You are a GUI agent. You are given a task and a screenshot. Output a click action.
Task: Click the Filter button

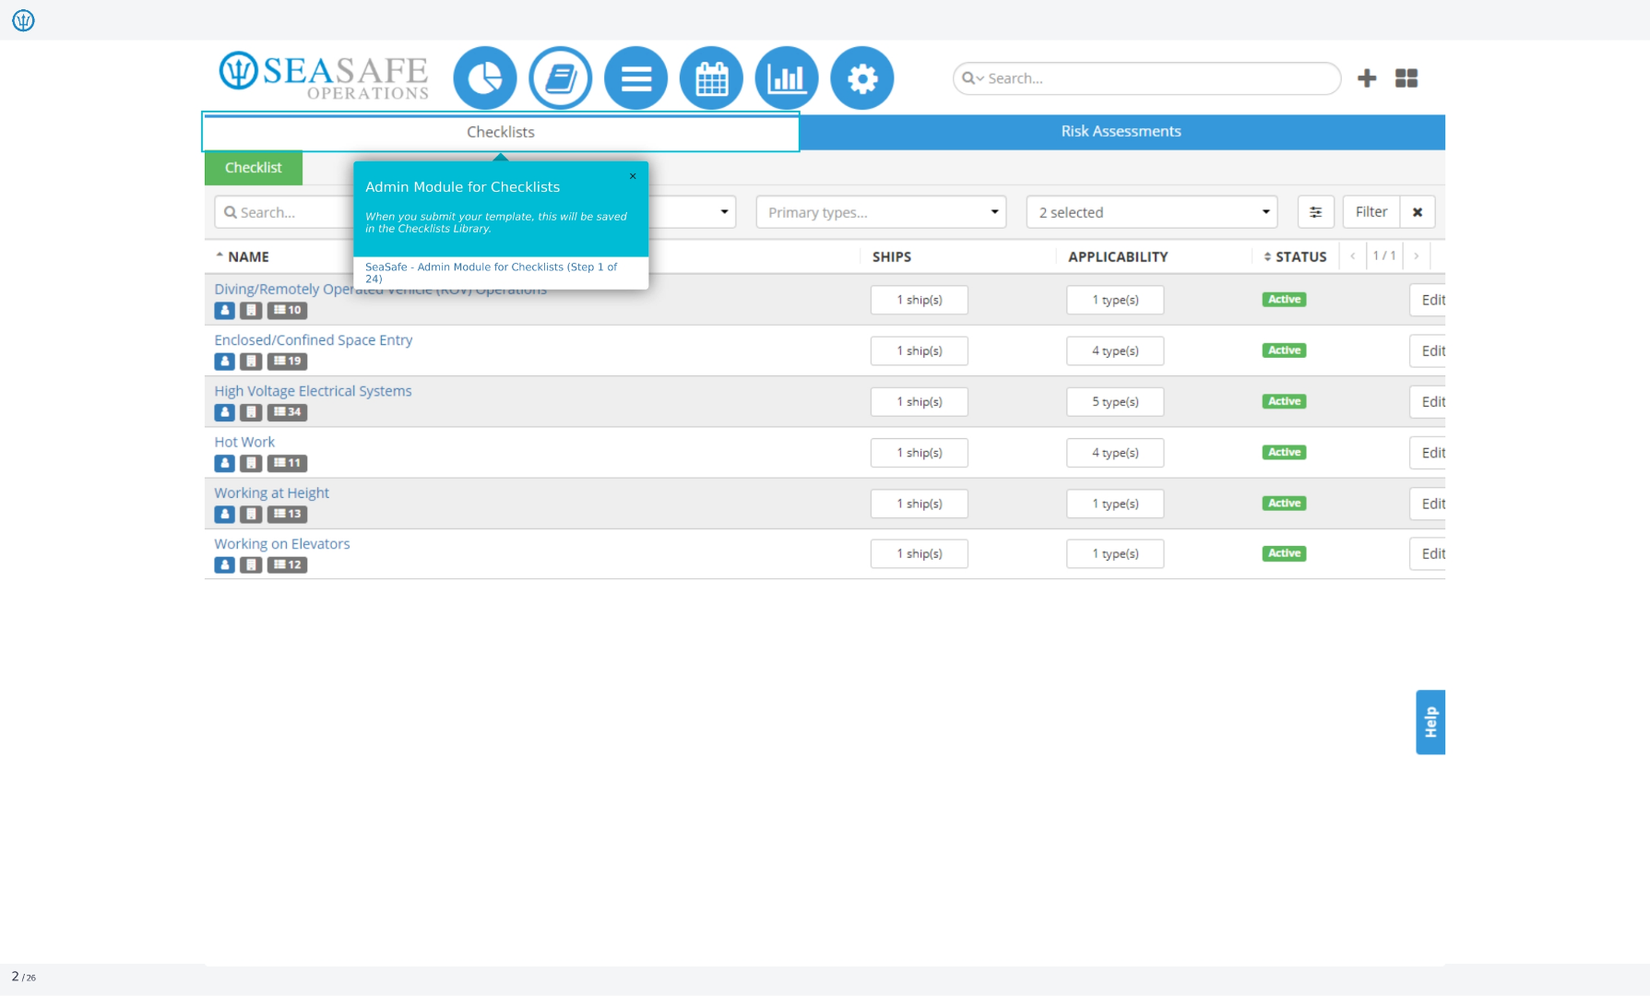pos(1371,212)
